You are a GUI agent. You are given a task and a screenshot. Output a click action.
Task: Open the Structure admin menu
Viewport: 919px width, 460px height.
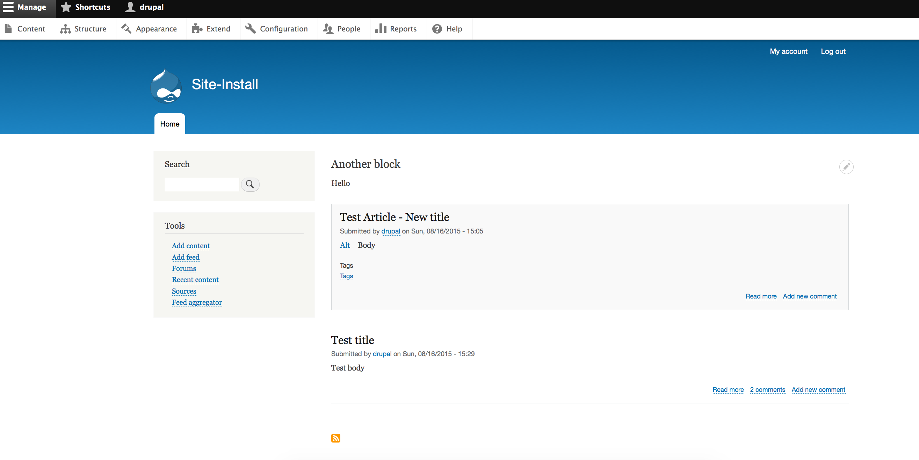pyautogui.click(x=84, y=29)
